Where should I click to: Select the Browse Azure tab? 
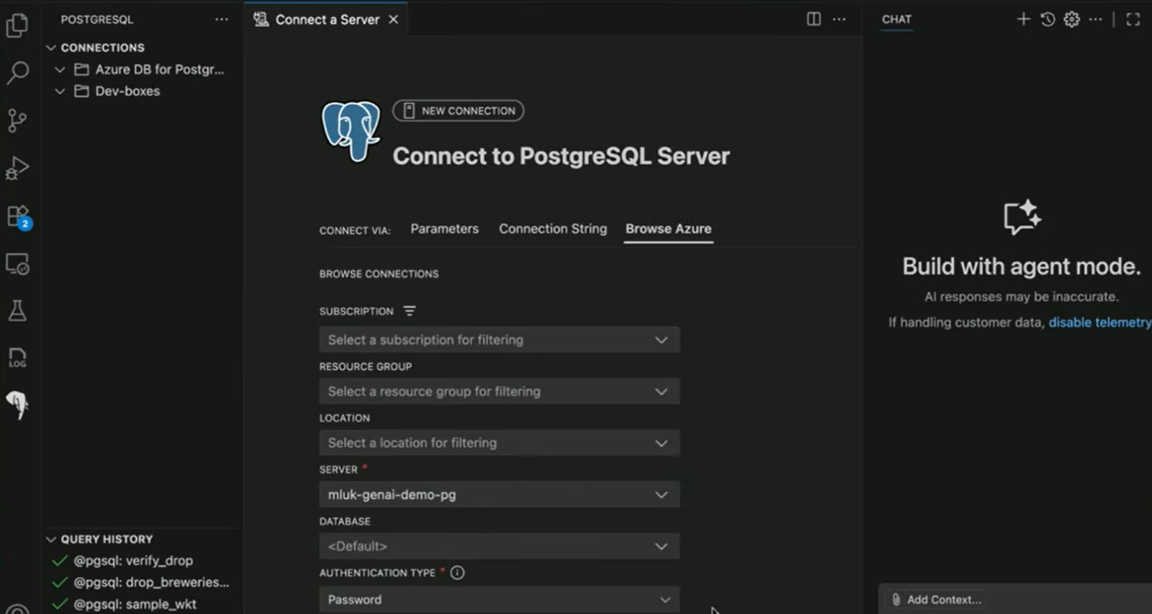(x=668, y=229)
